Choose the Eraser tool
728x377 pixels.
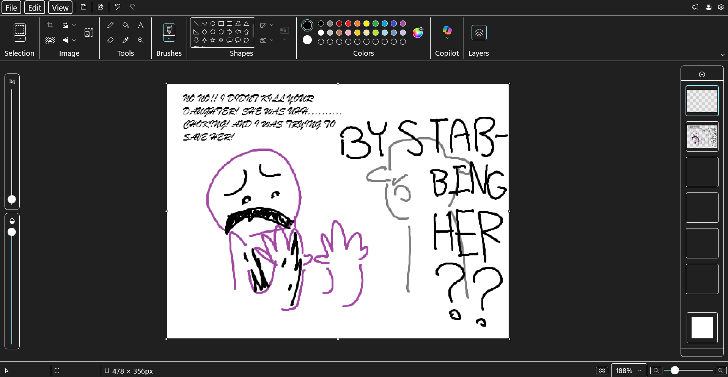point(110,40)
